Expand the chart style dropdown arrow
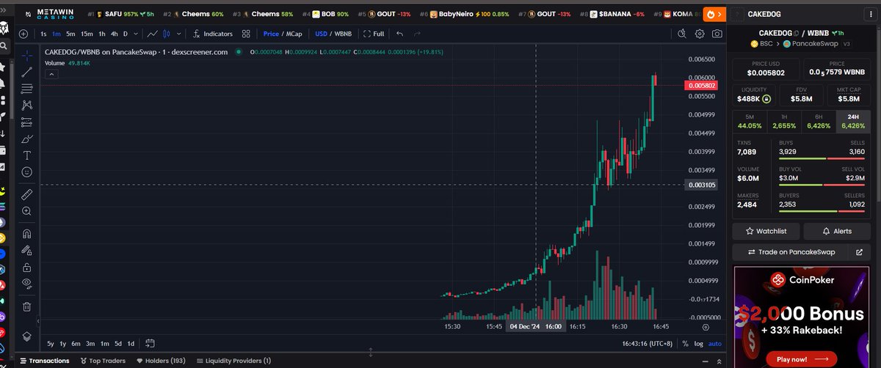This screenshot has width=881, height=368. [x=178, y=34]
